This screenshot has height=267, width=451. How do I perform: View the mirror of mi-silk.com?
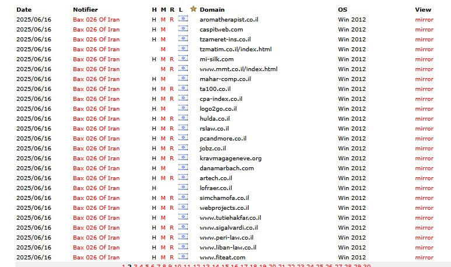click(x=424, y=59)
